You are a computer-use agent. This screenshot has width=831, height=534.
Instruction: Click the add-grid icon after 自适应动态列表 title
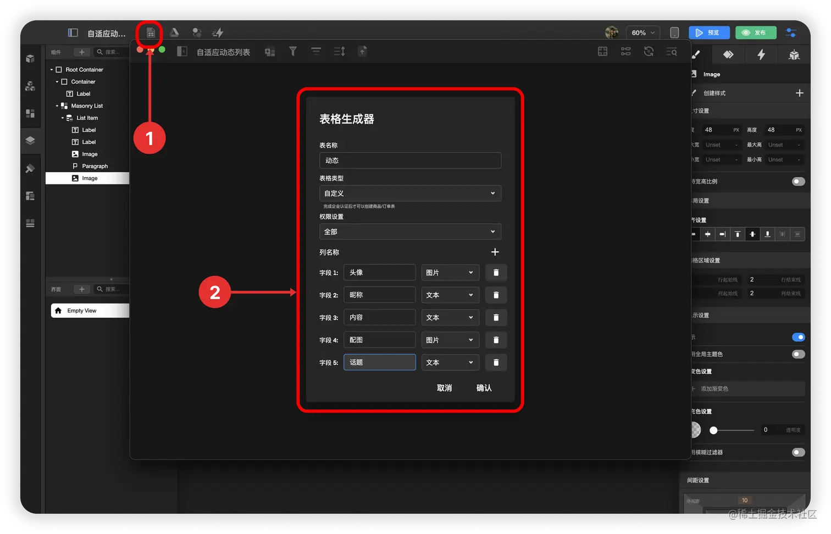point(270,52)
